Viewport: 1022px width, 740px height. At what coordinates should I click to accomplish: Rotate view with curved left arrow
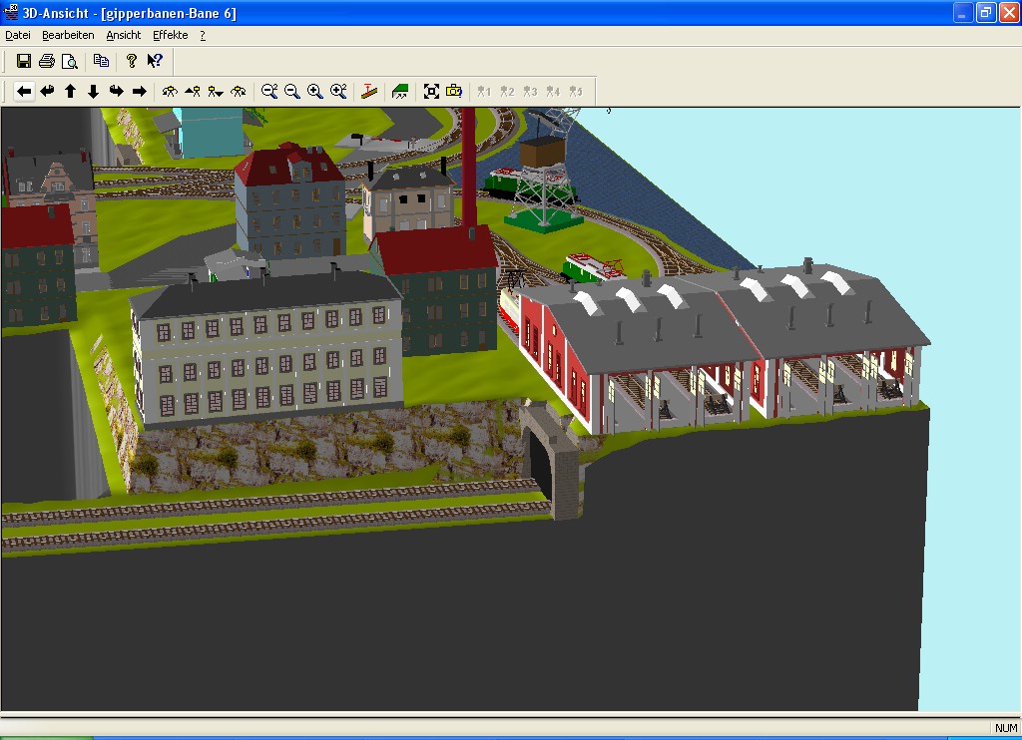point(47,91)
